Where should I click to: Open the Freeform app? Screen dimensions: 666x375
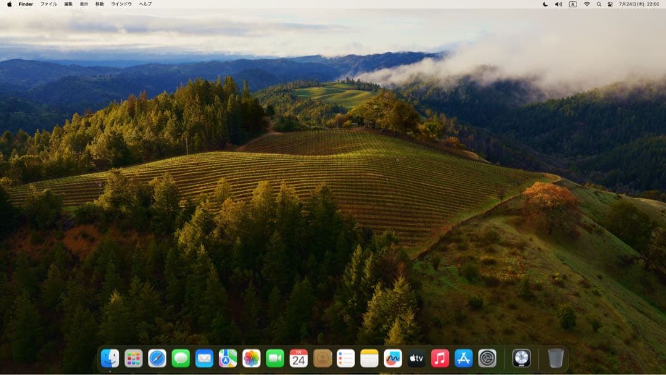click(393, 358)
